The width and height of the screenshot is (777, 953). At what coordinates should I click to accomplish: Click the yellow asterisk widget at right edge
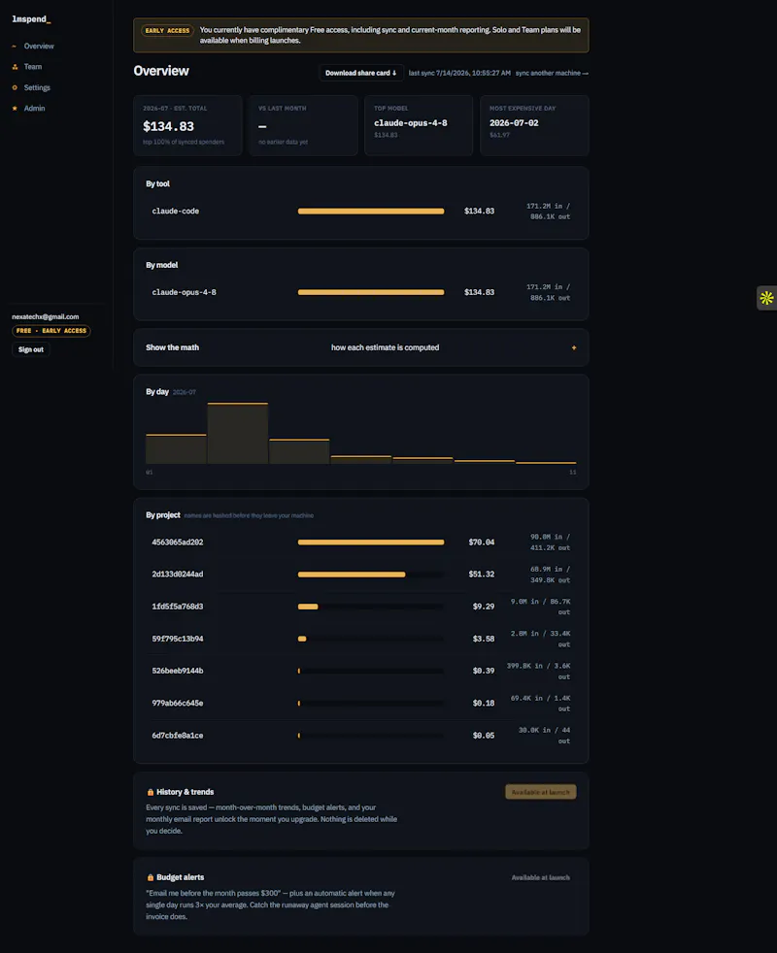coord(766,298)
